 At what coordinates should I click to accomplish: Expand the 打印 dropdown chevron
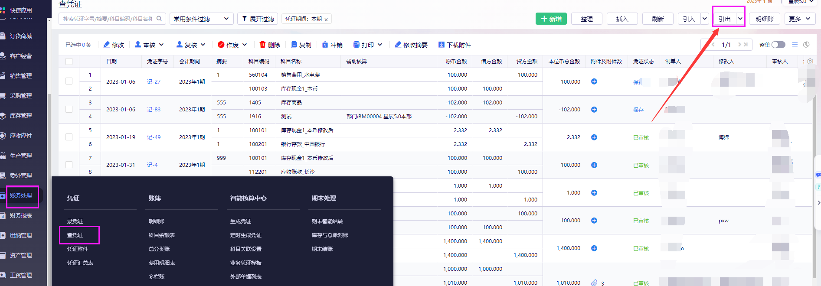click(380, 45)
